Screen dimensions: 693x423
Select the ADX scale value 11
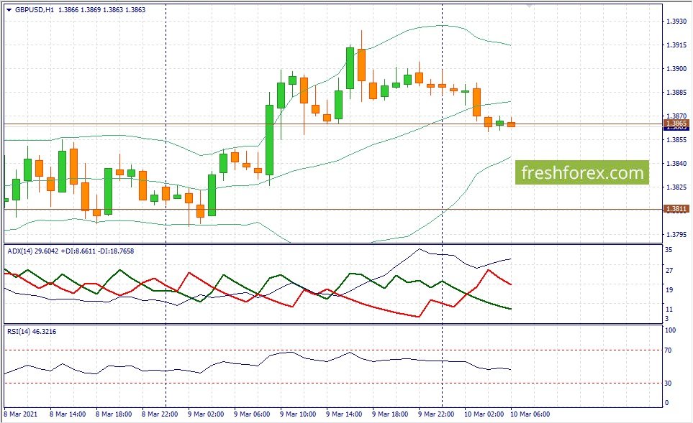[x=669, y=310]
